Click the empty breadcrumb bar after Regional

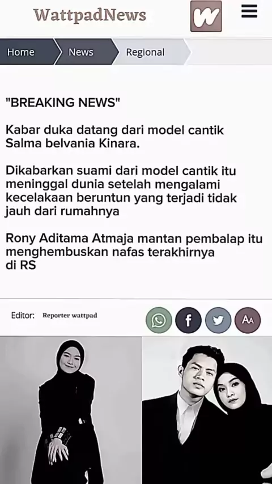coord(230,52)
